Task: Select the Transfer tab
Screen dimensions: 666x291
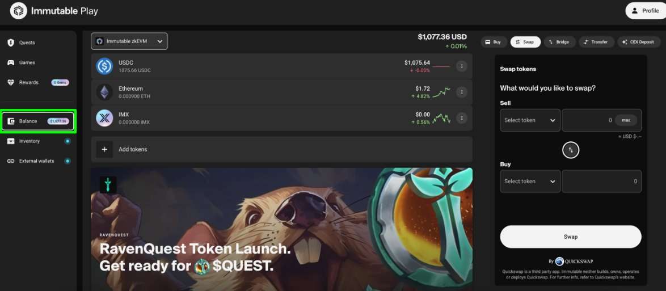Action: tap(596, 42)
